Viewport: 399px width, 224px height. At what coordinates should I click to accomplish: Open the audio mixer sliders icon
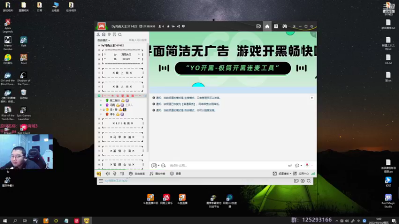click(122, 173)
